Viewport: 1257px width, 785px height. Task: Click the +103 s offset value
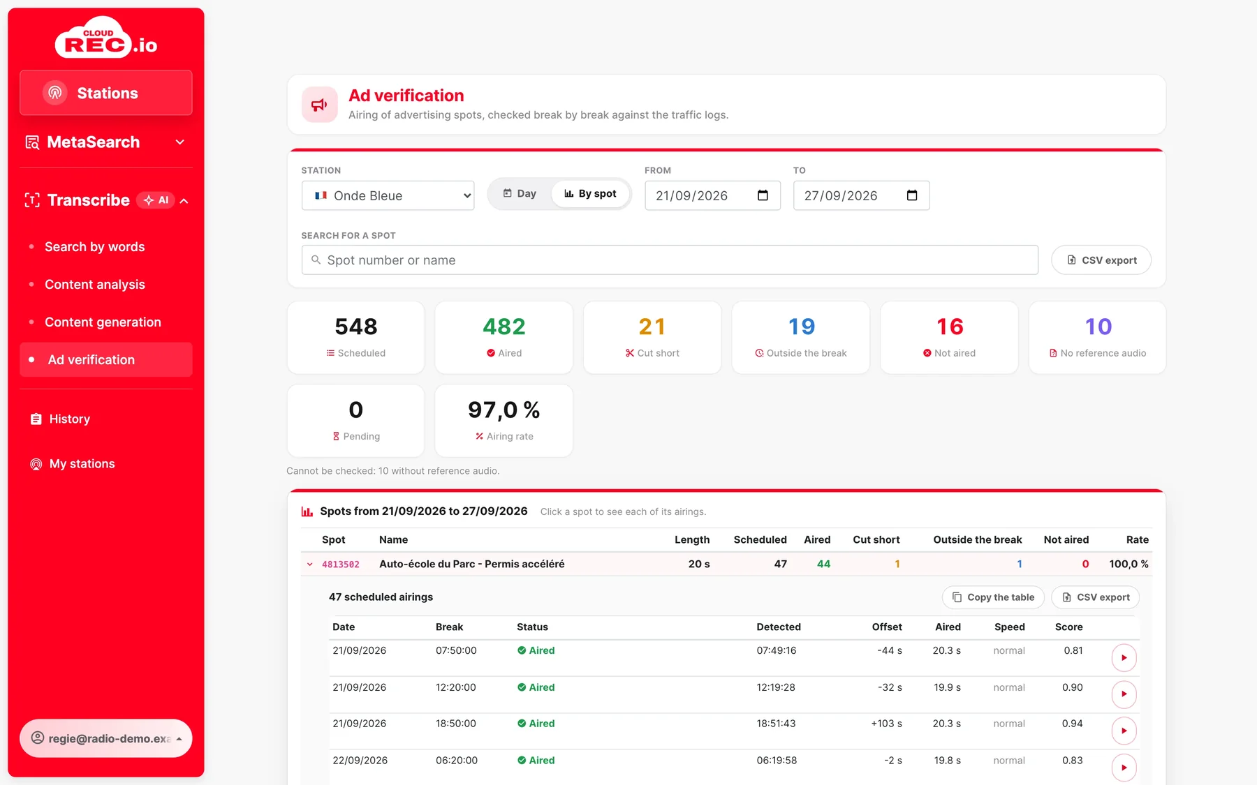tap(886, 724)
